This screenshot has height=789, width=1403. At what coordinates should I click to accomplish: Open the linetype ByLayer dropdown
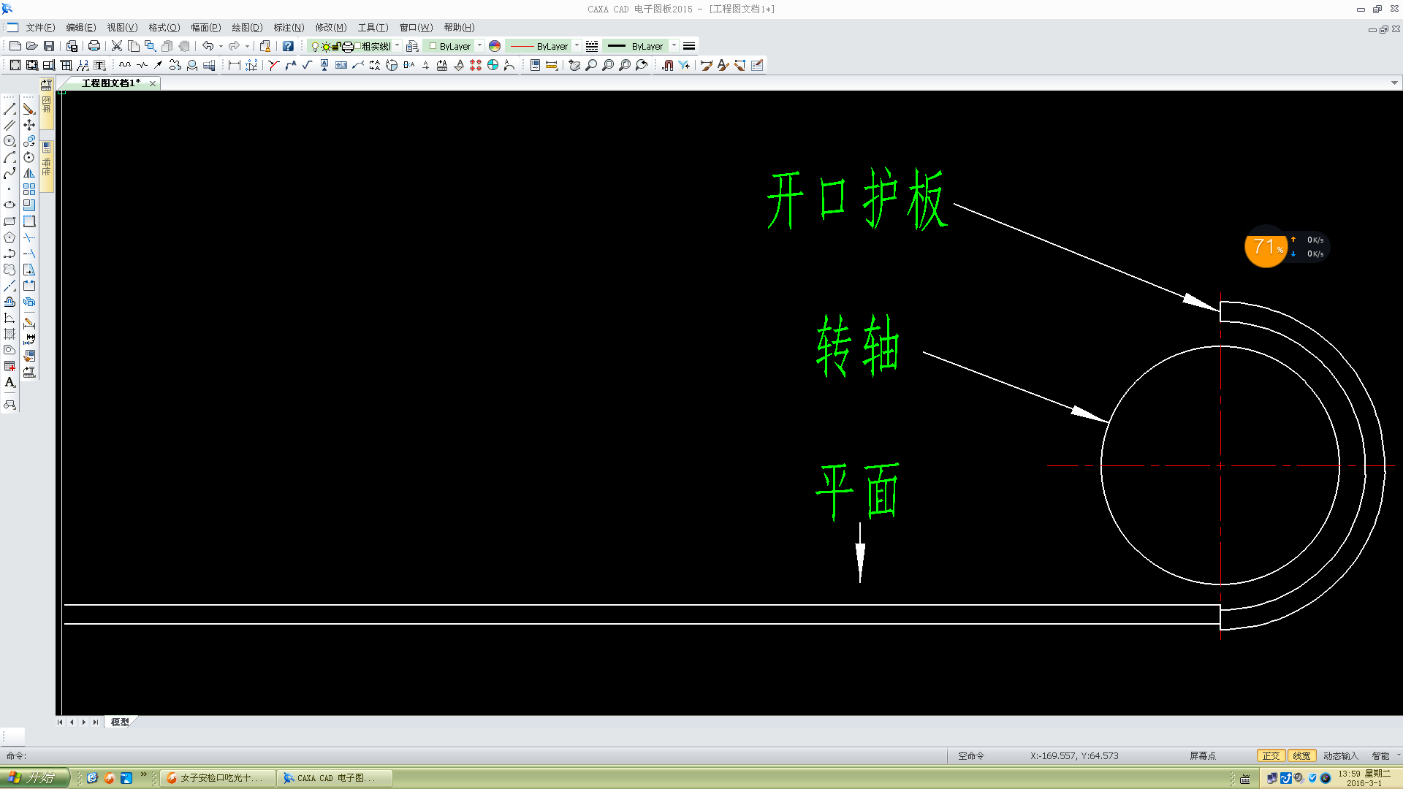coord(577,45)
